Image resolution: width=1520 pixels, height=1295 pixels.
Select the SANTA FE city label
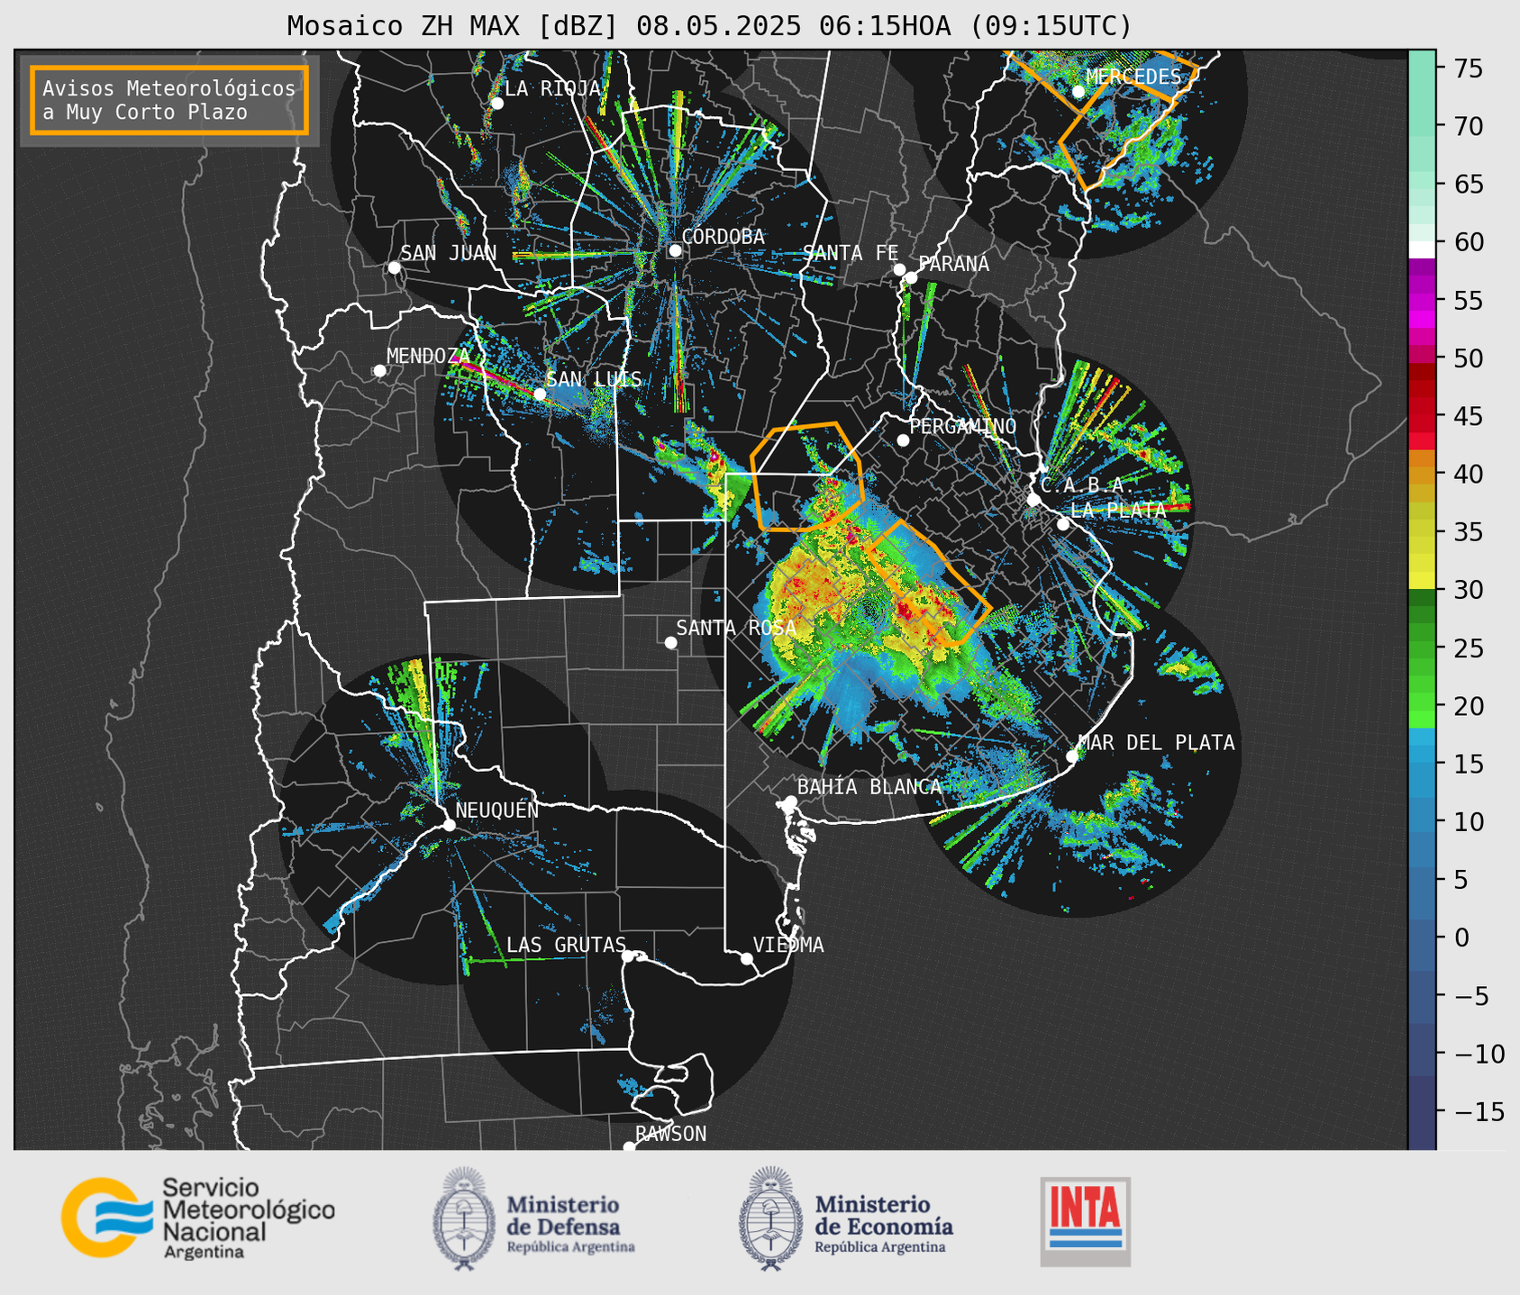coord(851,253)
